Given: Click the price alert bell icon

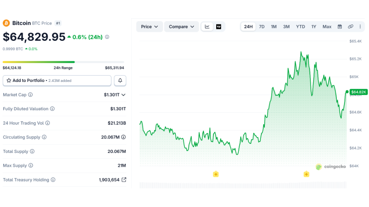Looking at the screenshot, I should 120,80.
